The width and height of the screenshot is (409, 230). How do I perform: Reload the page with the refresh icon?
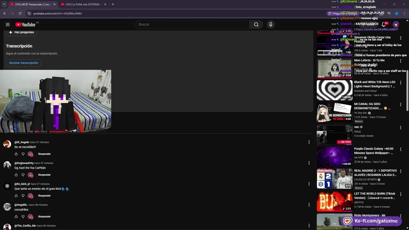click(x=20, y=13)
